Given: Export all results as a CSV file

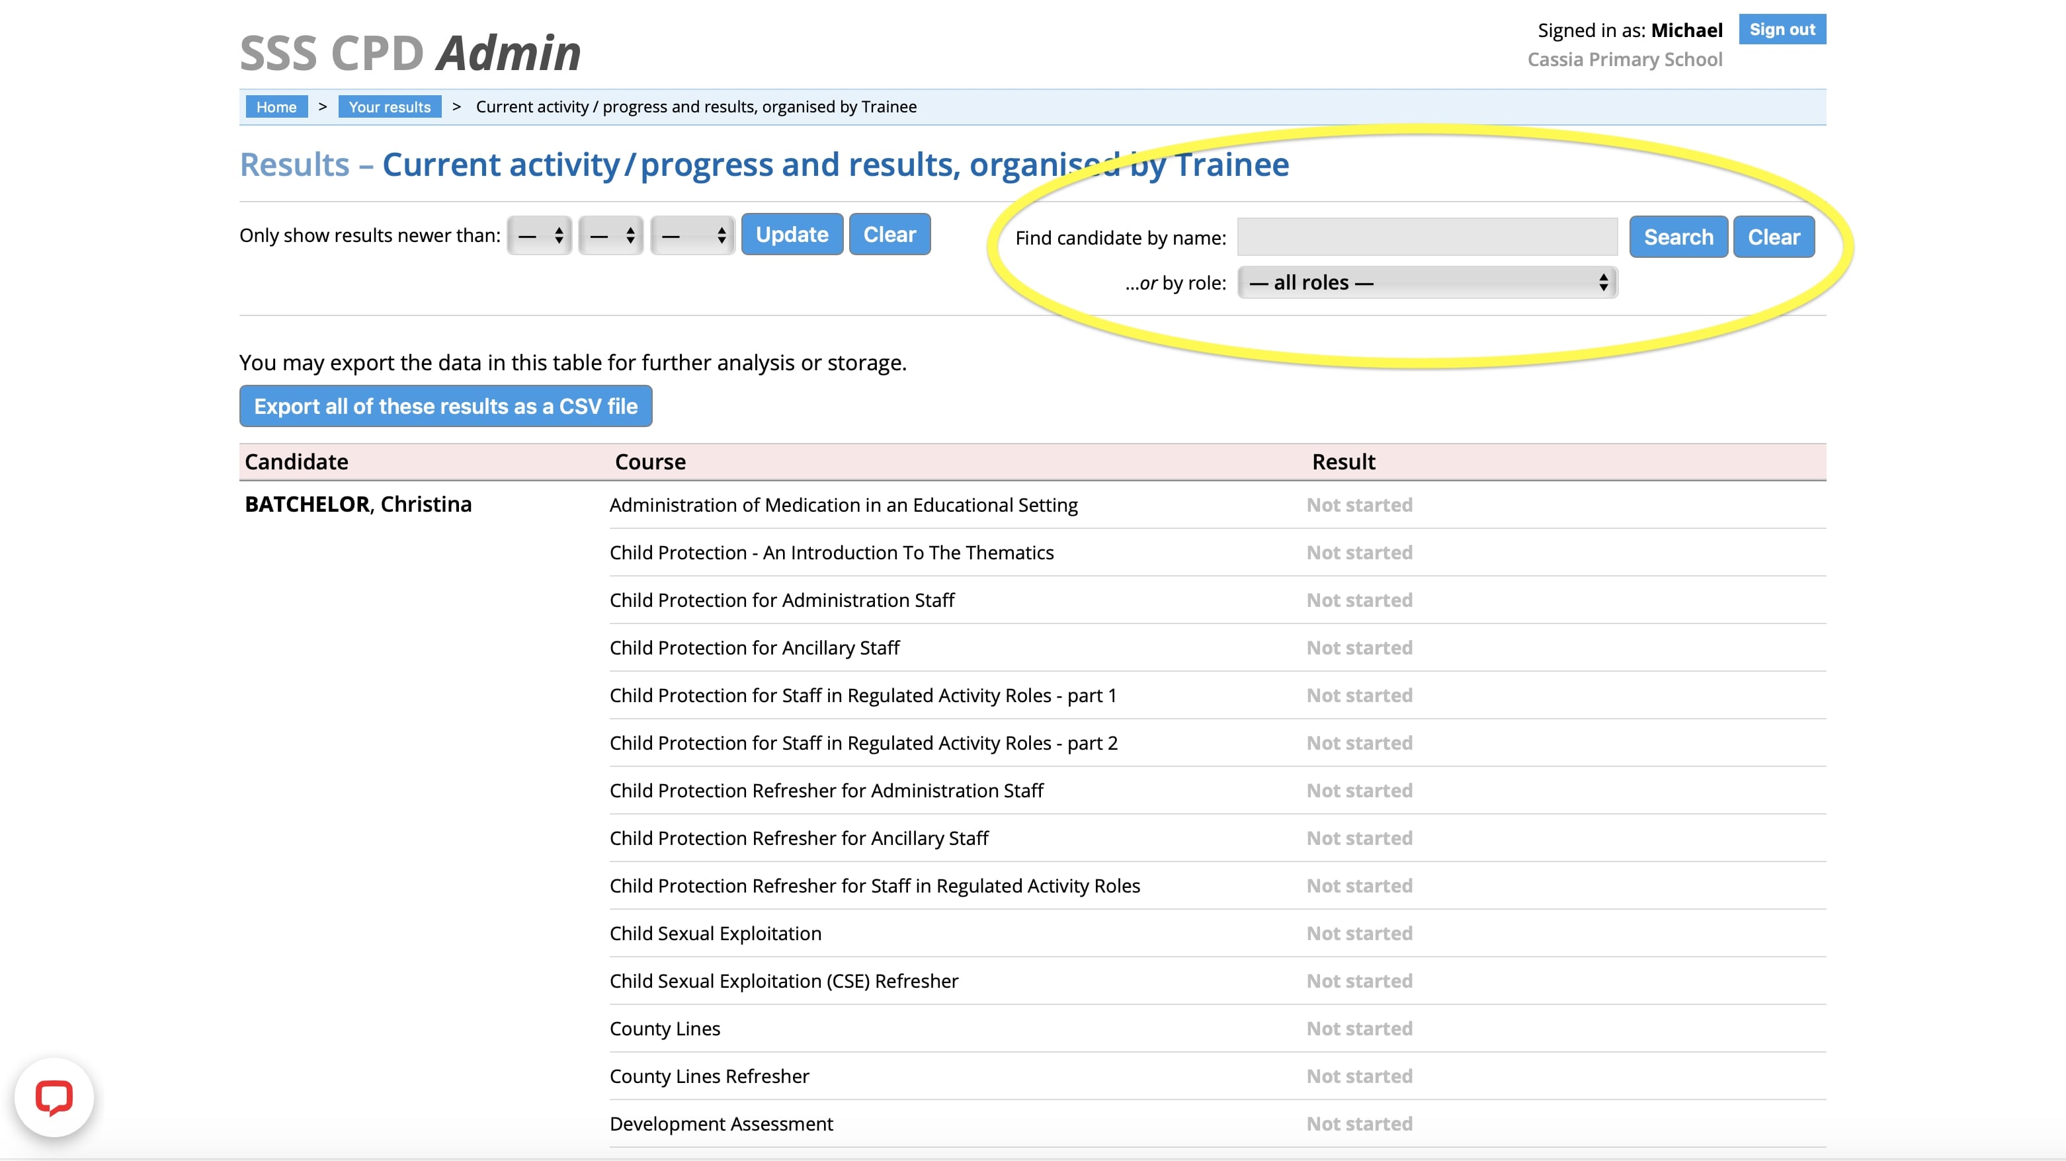Looking at the screenshot, I should coord(445,407).
